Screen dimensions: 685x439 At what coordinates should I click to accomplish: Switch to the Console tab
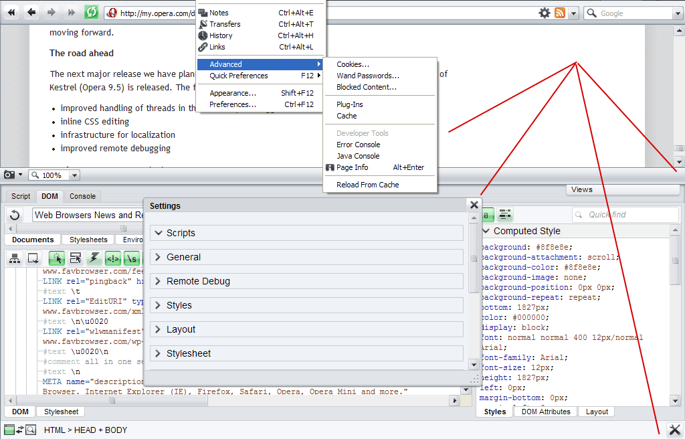[83, 196]
